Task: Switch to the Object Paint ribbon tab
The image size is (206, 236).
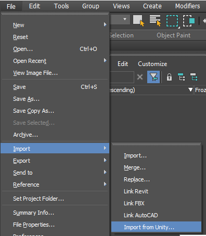Action: (173, 35)
